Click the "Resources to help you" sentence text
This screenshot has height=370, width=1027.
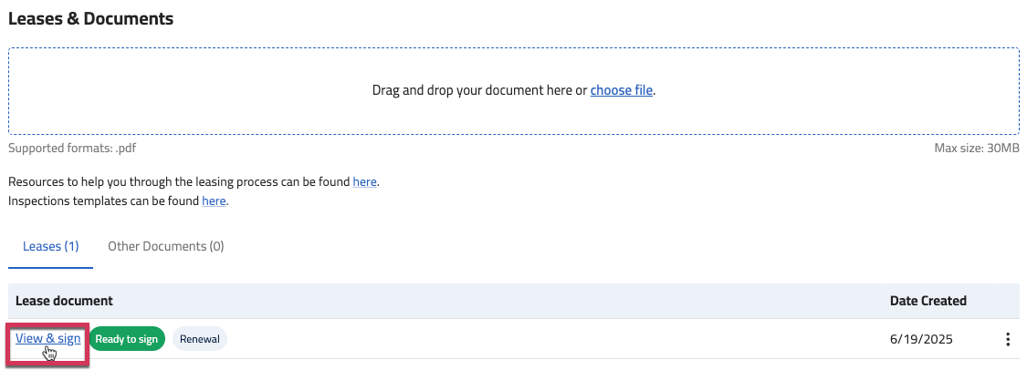pos(179,181)
